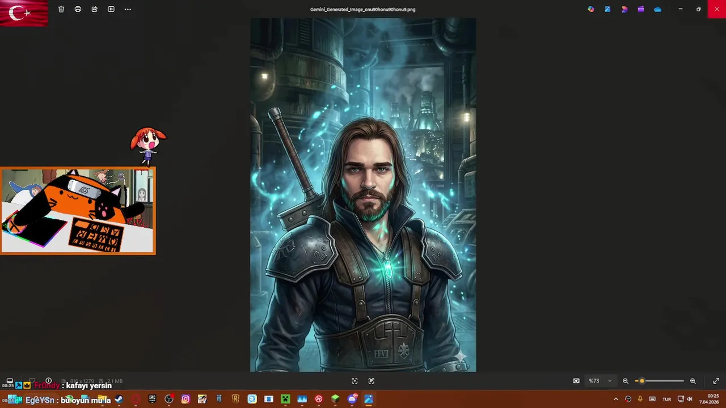Click the Turkish flag at top left
This screenshot has height=408, width=726.
click(24, 13)
